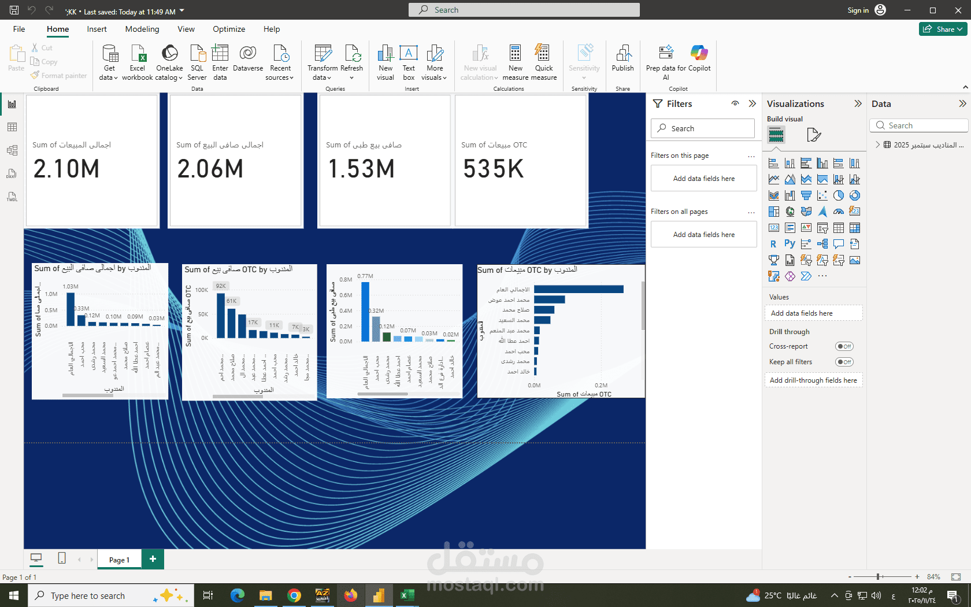Switch to the Insert ribbon tab
The height and width of the screenshot is (607, 971).
[97, 29]
